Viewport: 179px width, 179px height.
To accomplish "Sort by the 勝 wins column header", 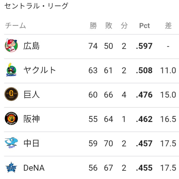I will 93,26.
